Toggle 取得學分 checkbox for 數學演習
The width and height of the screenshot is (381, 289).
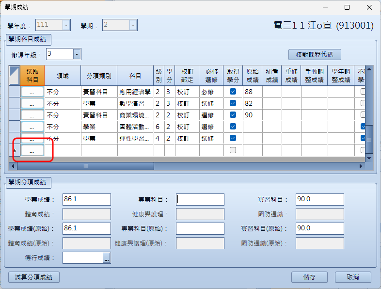(x=233, y=103)
